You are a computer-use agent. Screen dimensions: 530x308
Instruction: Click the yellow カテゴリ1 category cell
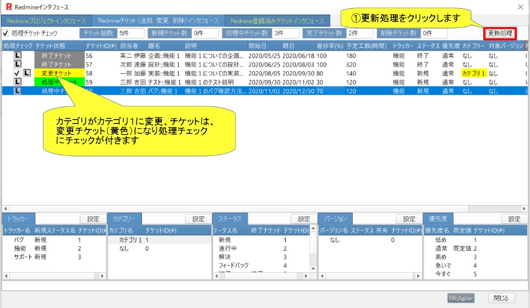coord(473,73)
